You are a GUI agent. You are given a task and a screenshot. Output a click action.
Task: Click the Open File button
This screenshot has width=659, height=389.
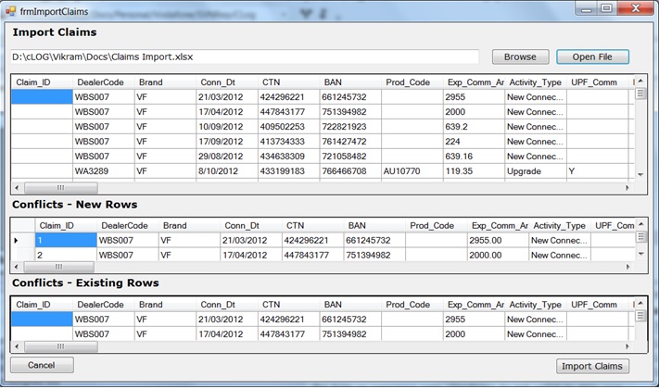(592, 56)
